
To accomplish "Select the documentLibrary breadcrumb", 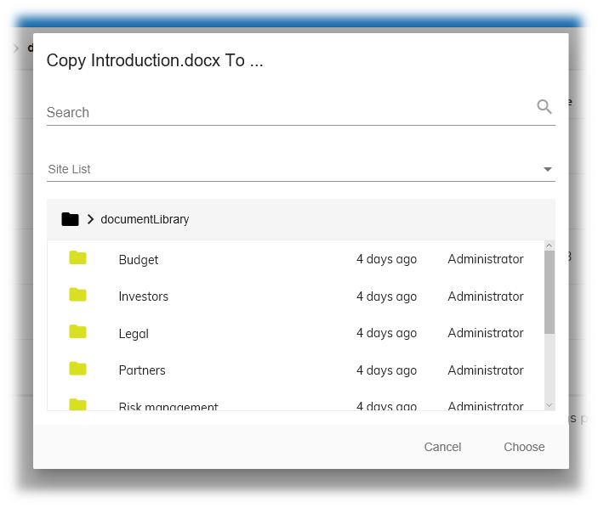I will 145,219.
